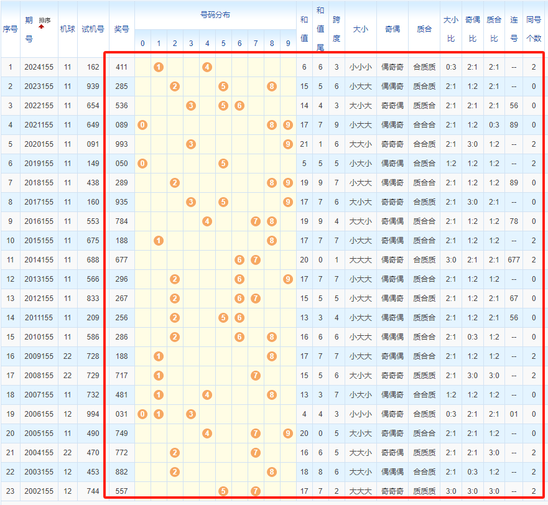This screenshot has height=505, width=548.
Task: Select orange ball 3 in row 2020155
Action: pos(191,144)
